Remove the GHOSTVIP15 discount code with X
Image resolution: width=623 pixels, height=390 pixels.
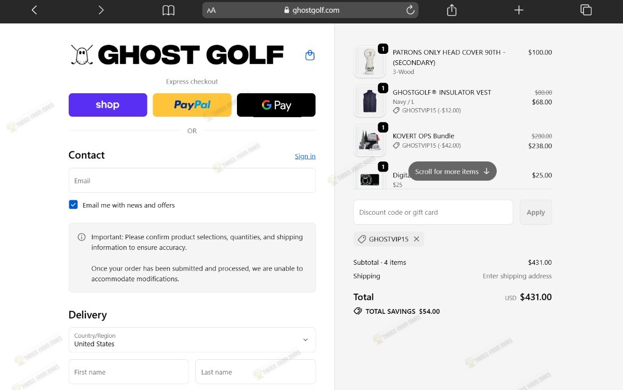pos(416,239)
